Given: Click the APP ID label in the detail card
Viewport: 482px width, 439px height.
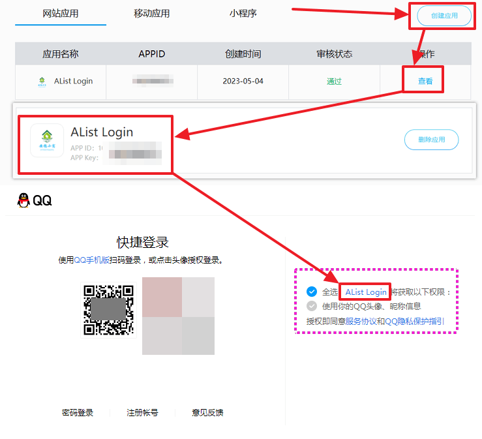Looking at the screenshot, I should [82, 148].
